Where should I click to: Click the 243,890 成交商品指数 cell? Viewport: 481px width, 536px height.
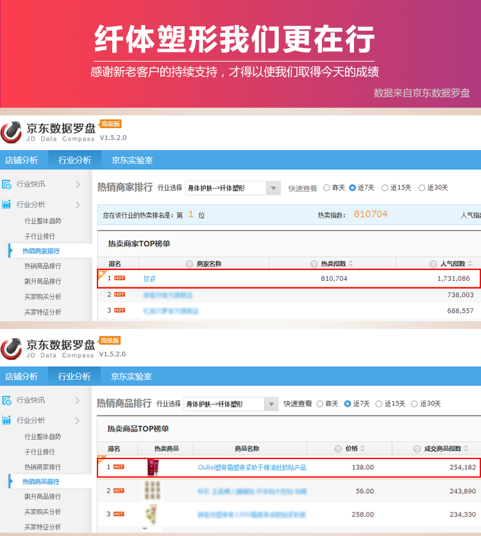pyautogui.click(x=462, y=491)
